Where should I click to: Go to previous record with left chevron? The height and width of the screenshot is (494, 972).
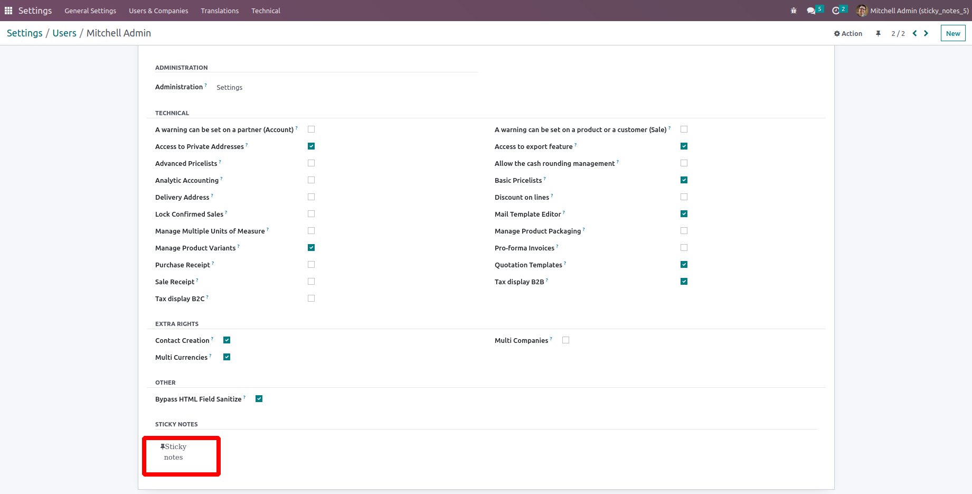[915, 33]
